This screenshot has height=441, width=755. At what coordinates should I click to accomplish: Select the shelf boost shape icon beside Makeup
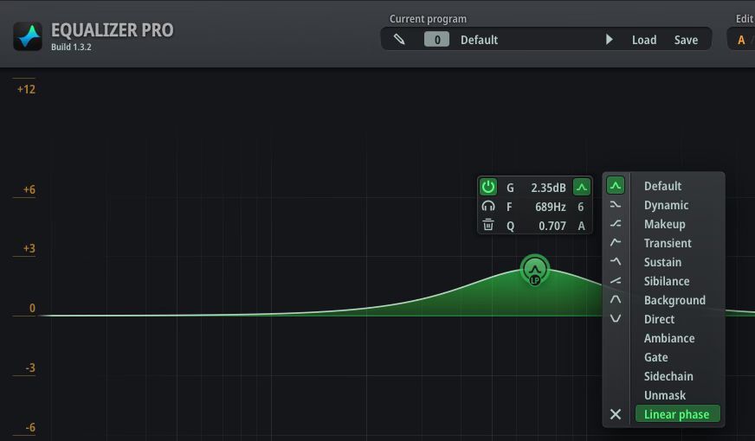[x=616, y=224]
